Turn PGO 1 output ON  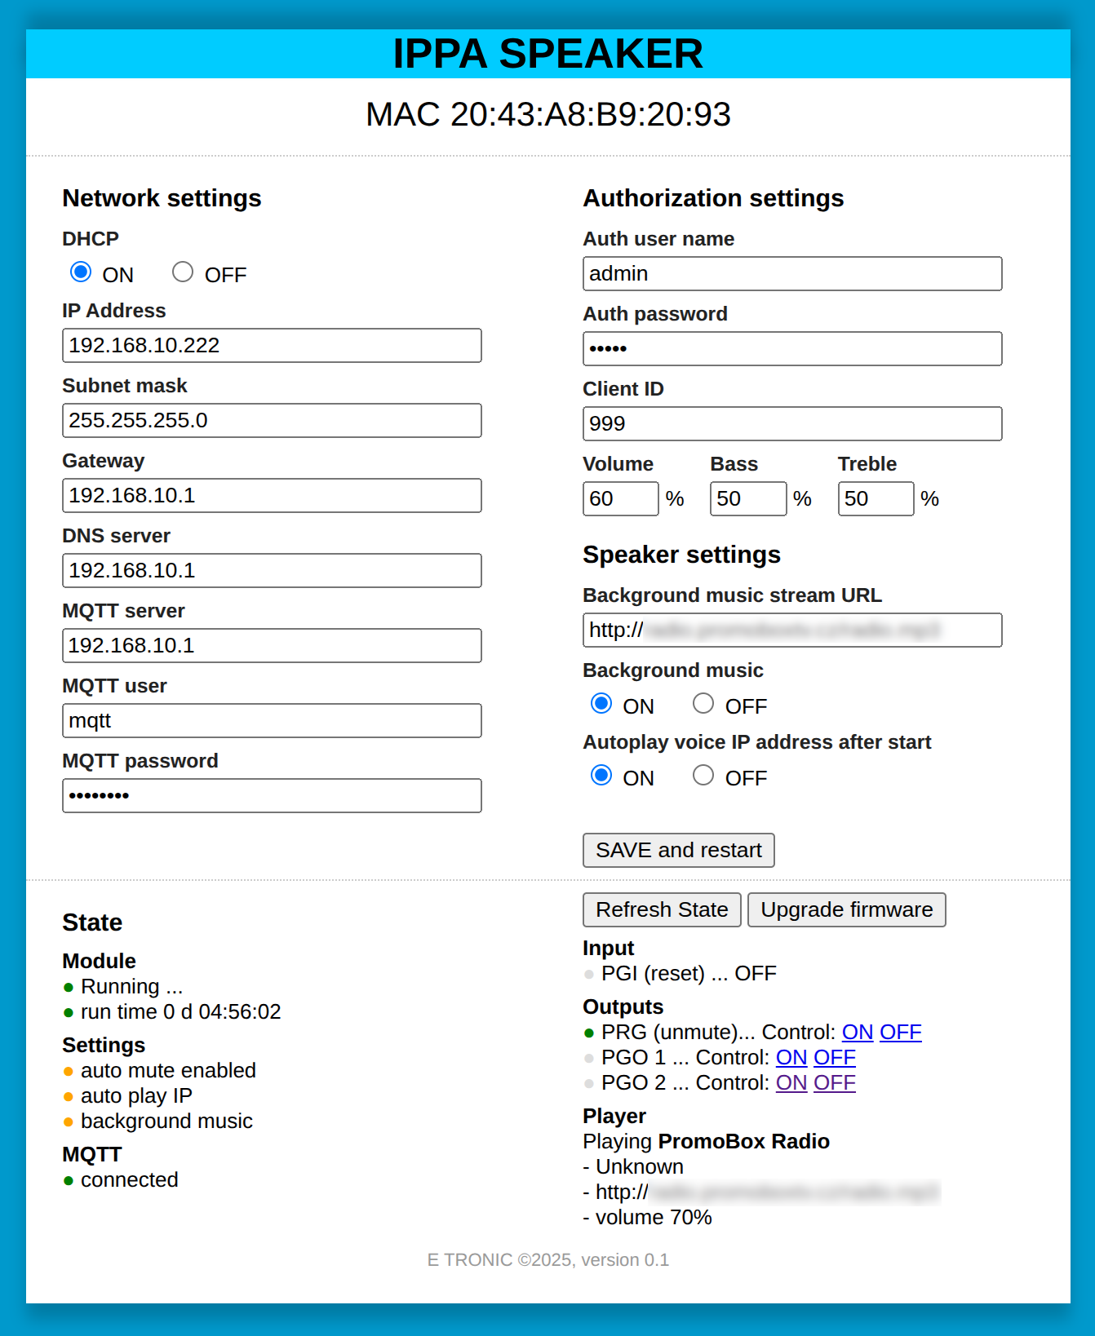(x=791, y=1058)
